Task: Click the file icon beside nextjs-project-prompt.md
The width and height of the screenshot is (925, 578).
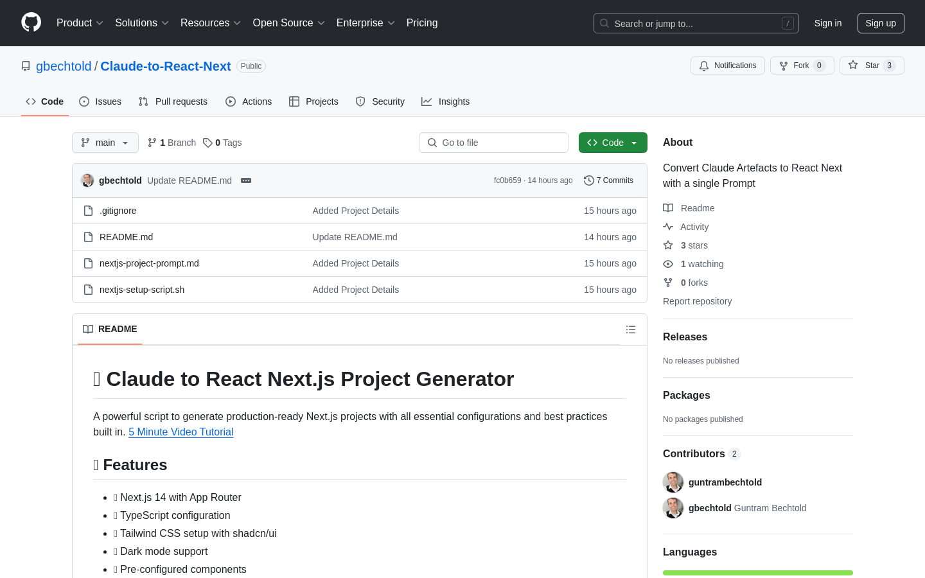Action: [x=89, y=263]
